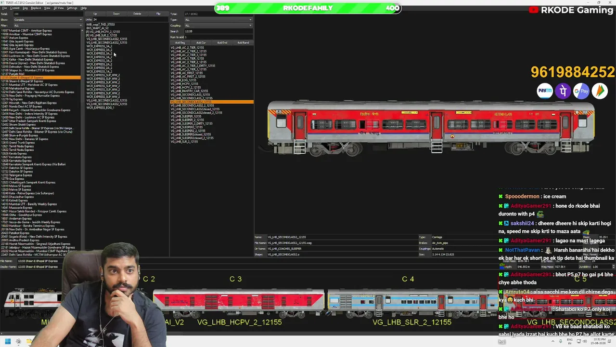This screenshot has height=347, width=616.
Task: Expand the Filter dropdown in consist list
Action: pyautogui.click(x=48, y=26)
